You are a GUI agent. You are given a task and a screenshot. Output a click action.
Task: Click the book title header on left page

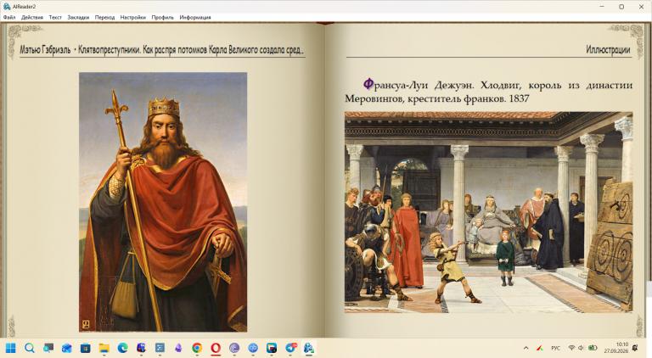(x=162, y=50)
